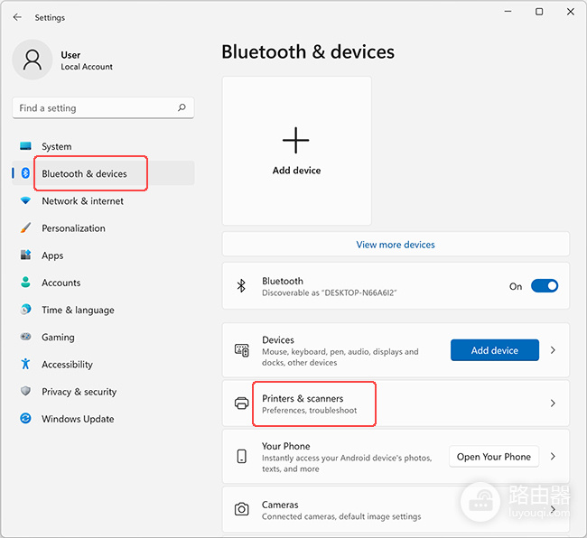Minimize the Settings window
The image size is (587, 538).
[508, 12]
